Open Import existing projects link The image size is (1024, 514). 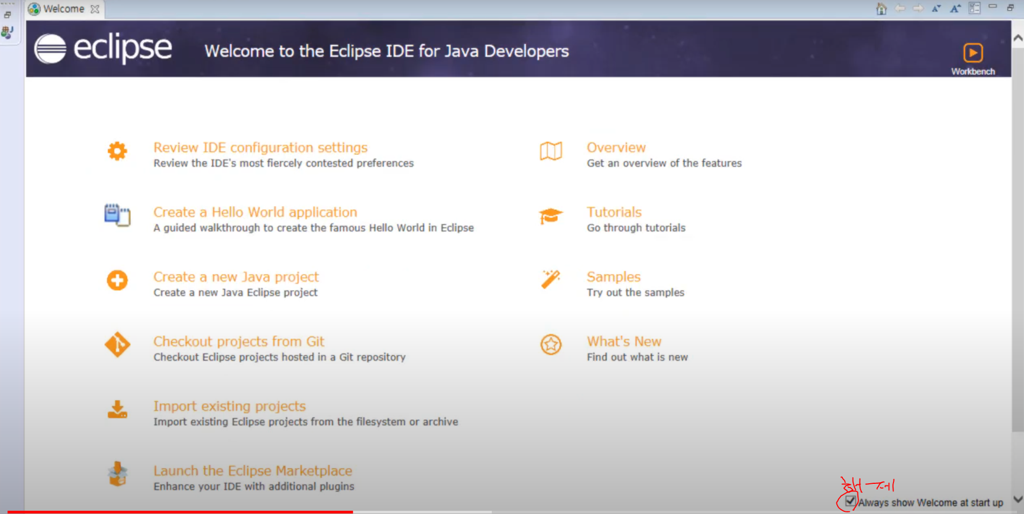pos(230,406)
